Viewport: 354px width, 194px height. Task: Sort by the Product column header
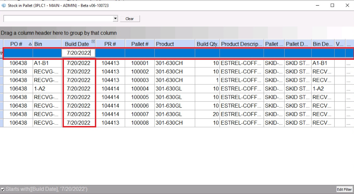pyautogui.click(x=174, y=44)
